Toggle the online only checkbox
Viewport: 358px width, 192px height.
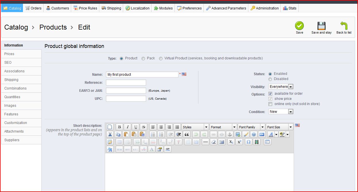point(270,104)
